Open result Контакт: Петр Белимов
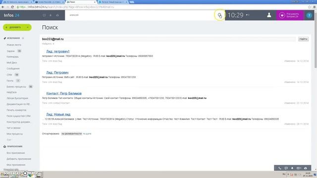Viewport: 317px width, 178px height. (64, 93)
